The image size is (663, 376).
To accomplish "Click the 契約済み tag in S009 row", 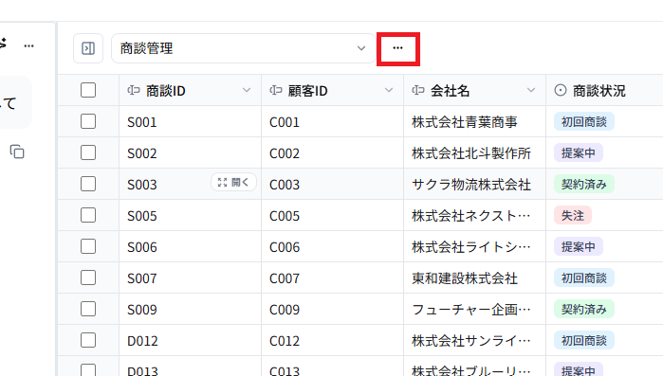I will [x=584, y=309].
